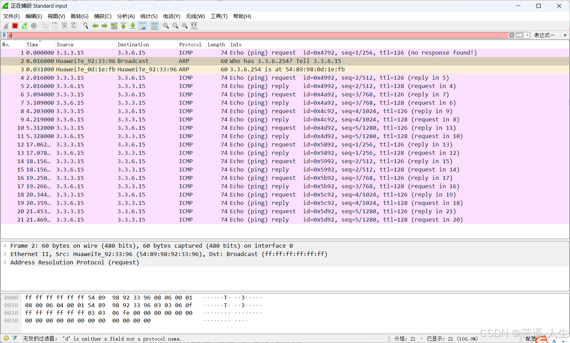
Task: Stop the running capture with red square
Action: [15, 26]
